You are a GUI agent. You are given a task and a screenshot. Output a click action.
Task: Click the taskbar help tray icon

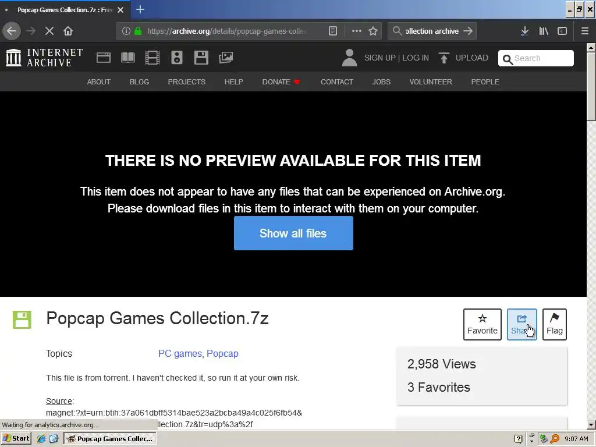[518, 439]
